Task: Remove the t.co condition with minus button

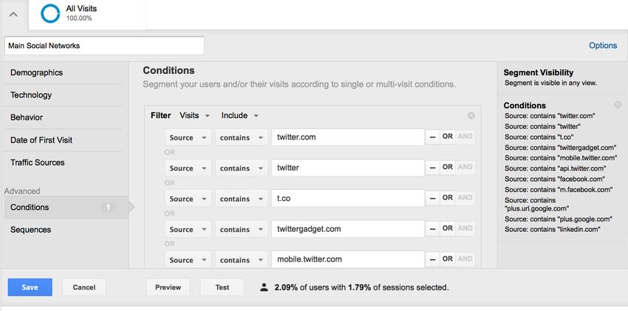Action: pos(432,198)
